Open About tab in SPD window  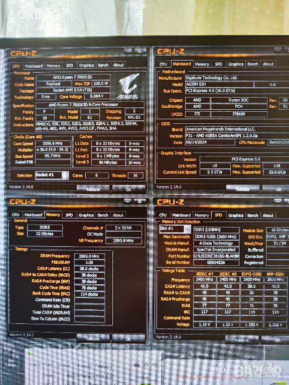pos(268,216)
